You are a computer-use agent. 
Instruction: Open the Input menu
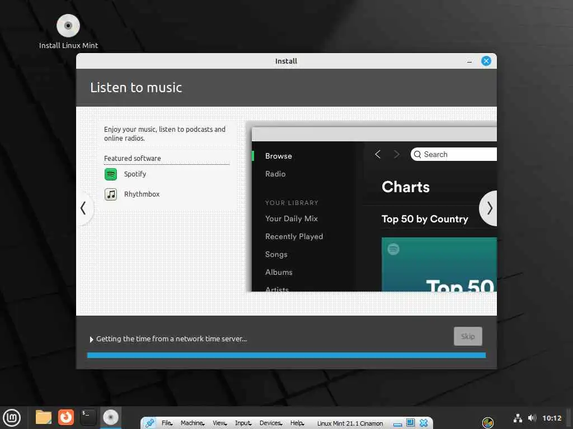243,423
